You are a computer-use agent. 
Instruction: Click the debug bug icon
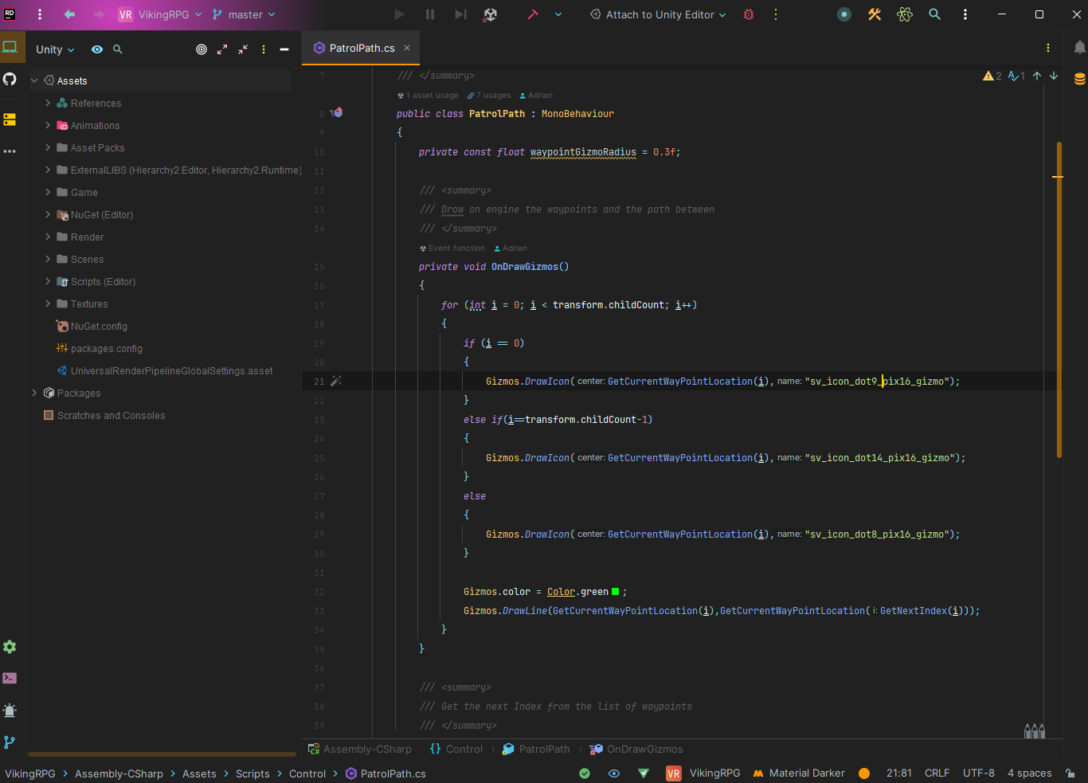(x=749, y=14)
